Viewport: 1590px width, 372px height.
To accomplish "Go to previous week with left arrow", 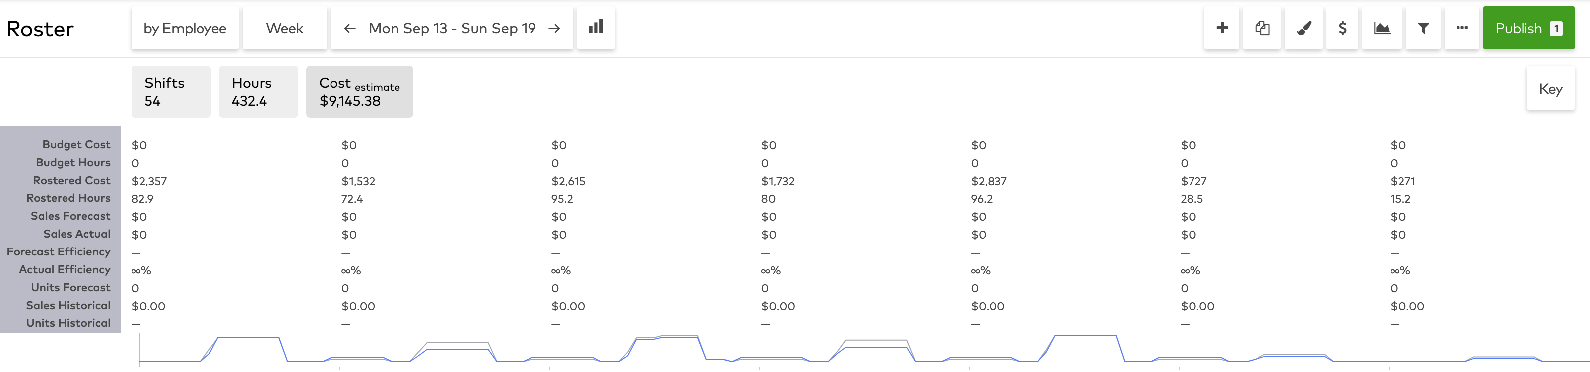I will coord(350,28).
